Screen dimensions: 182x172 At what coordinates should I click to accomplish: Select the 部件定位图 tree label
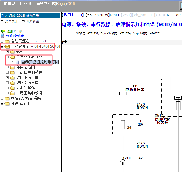coord(26,67)
